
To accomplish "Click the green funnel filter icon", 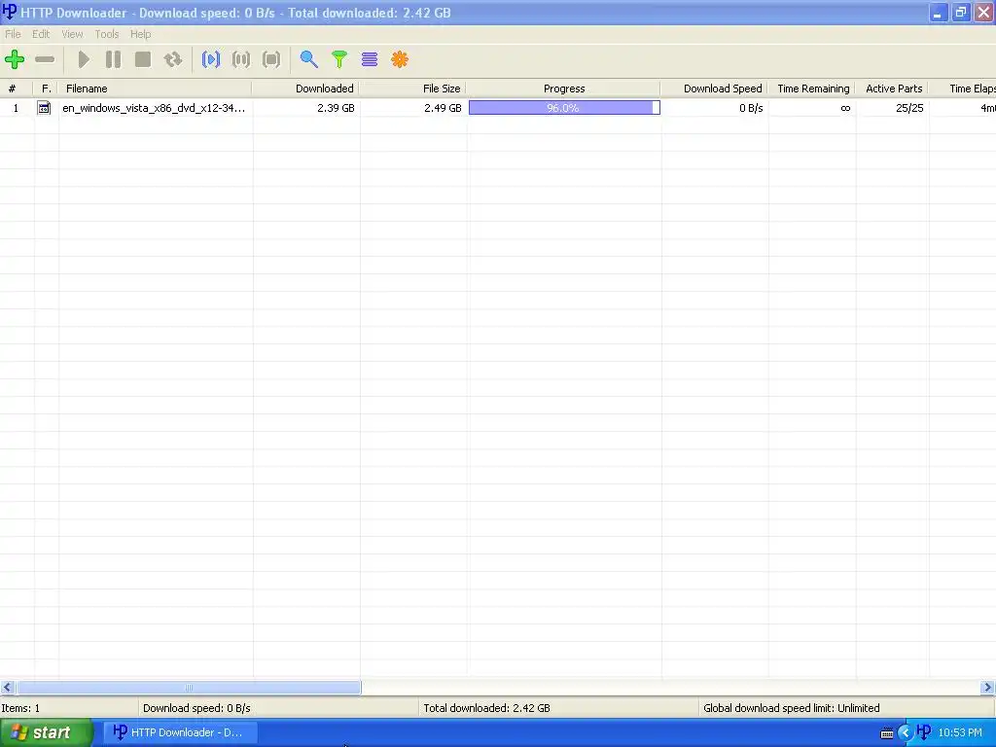I will click(339, 59).
